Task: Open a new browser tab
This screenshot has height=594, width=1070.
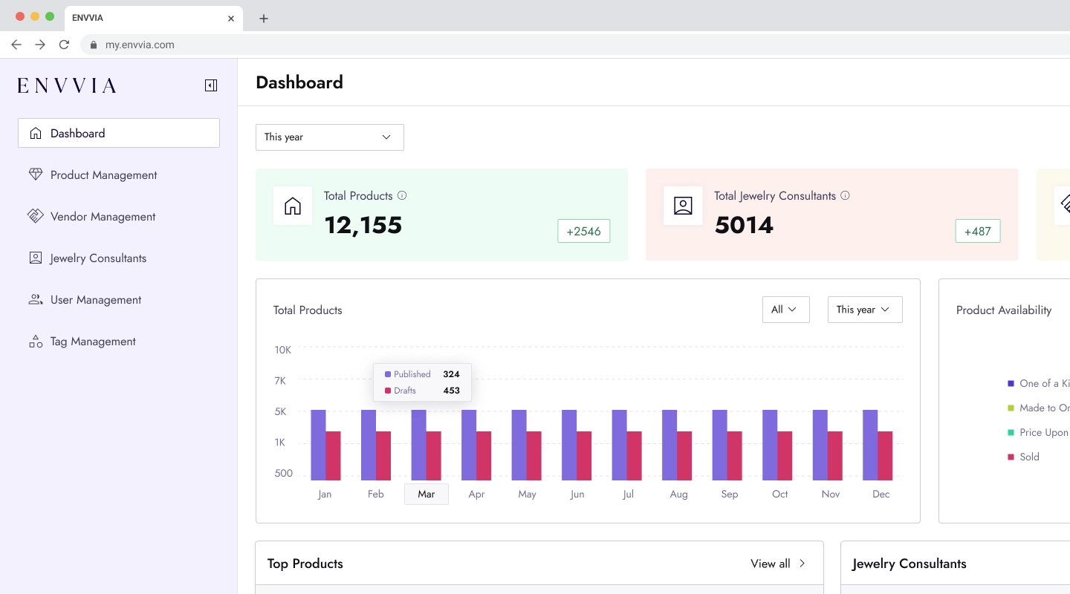Action: click(x=264, y=19)
